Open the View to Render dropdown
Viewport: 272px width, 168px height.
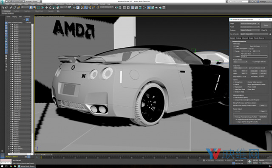click(x=254, y=34)
